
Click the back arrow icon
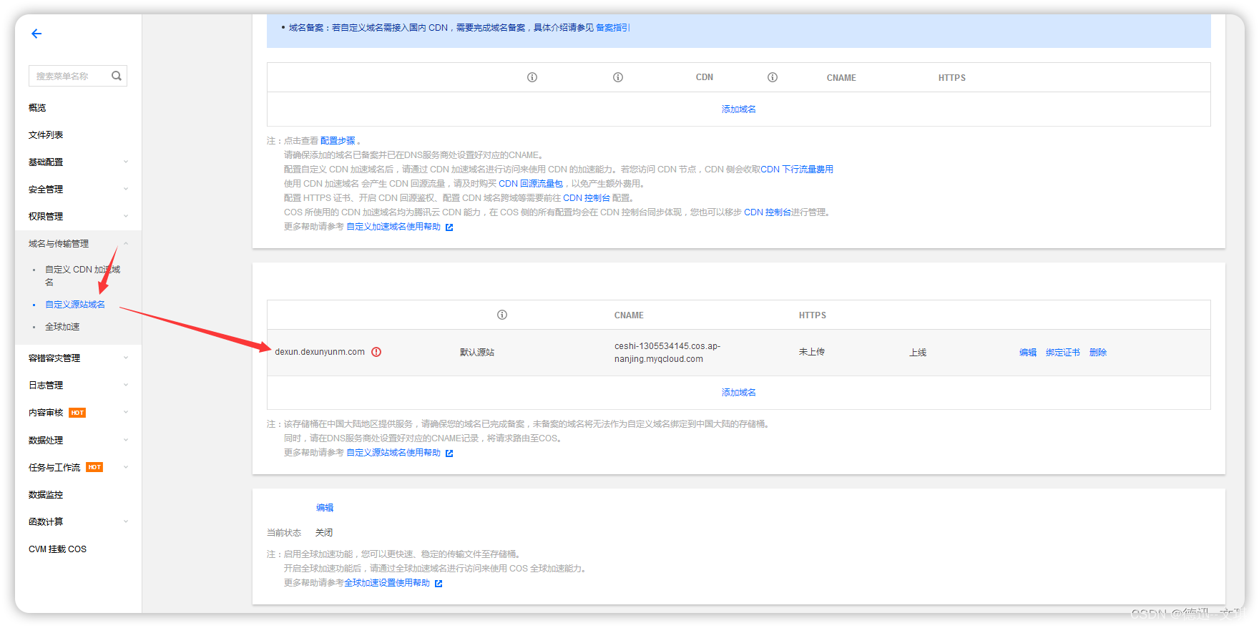click(36, 34)
